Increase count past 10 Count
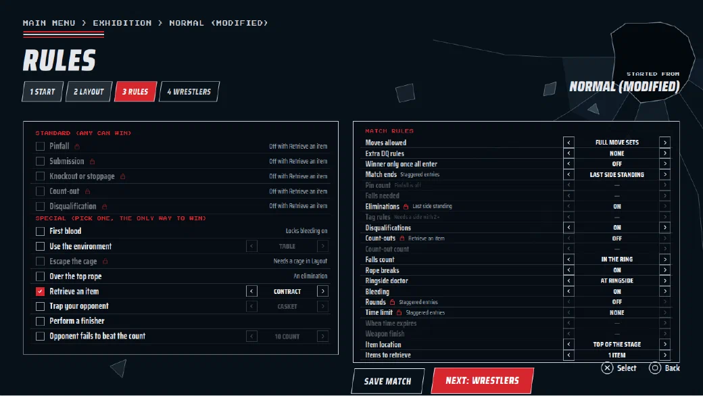 [323, 337]
